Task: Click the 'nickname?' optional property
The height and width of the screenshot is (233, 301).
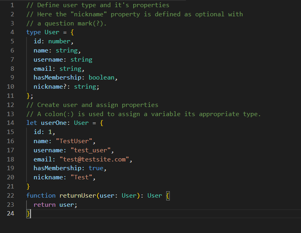Action: (x=50, y=87)
